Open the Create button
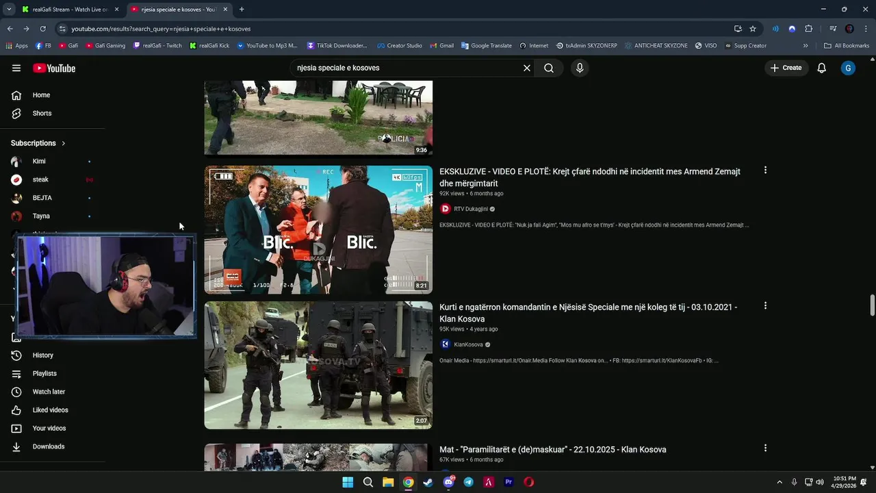The image size is (876, 493). pyautogui.click(x=786, y=68)
